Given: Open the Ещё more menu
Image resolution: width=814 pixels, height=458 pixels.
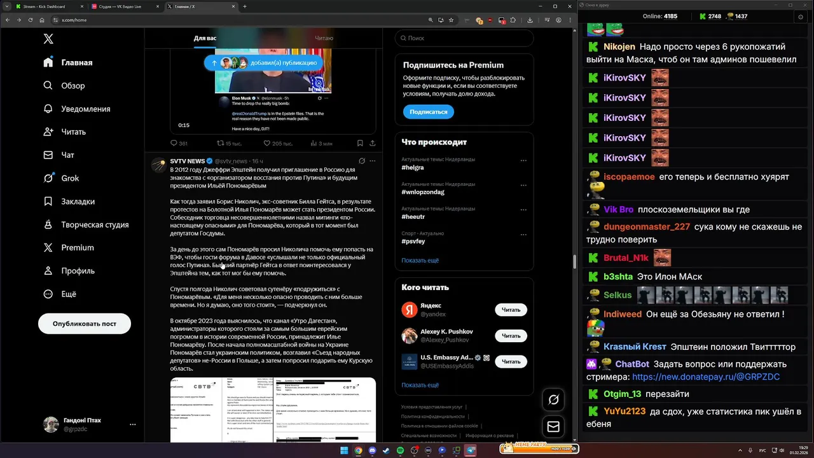Looking at the screenshot, I should tap(60, 294).
